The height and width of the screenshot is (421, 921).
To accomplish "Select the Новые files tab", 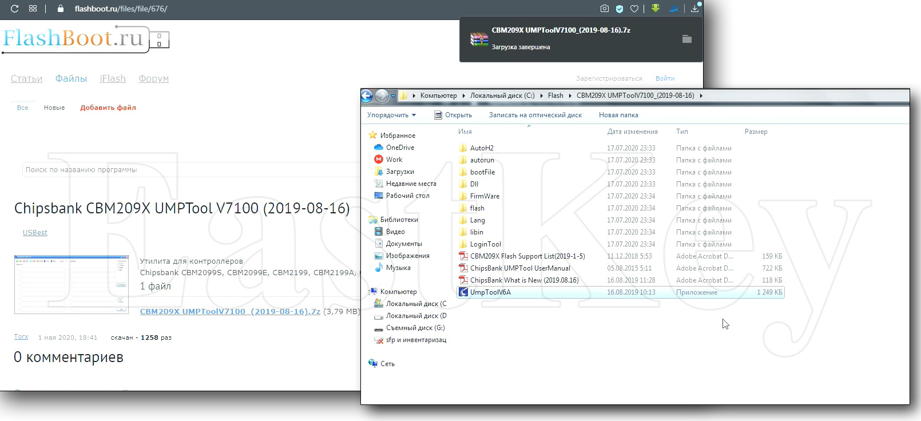I will click(x=54, y=108).
